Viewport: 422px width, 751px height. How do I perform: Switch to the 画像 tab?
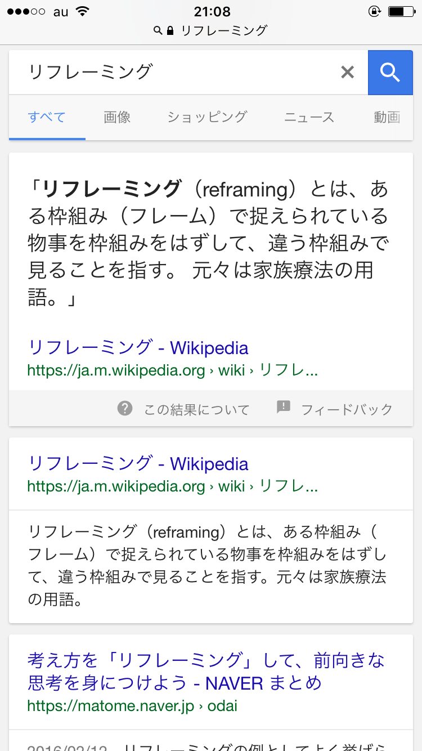pos(117,117)
